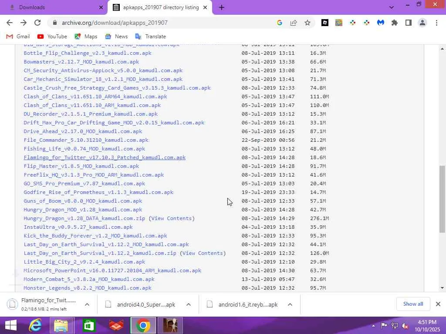Download Clash_of_Clans ARM64 apk

click(x=95, y=97)
